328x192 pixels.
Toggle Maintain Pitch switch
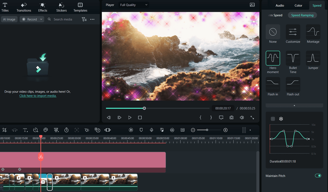318,176
